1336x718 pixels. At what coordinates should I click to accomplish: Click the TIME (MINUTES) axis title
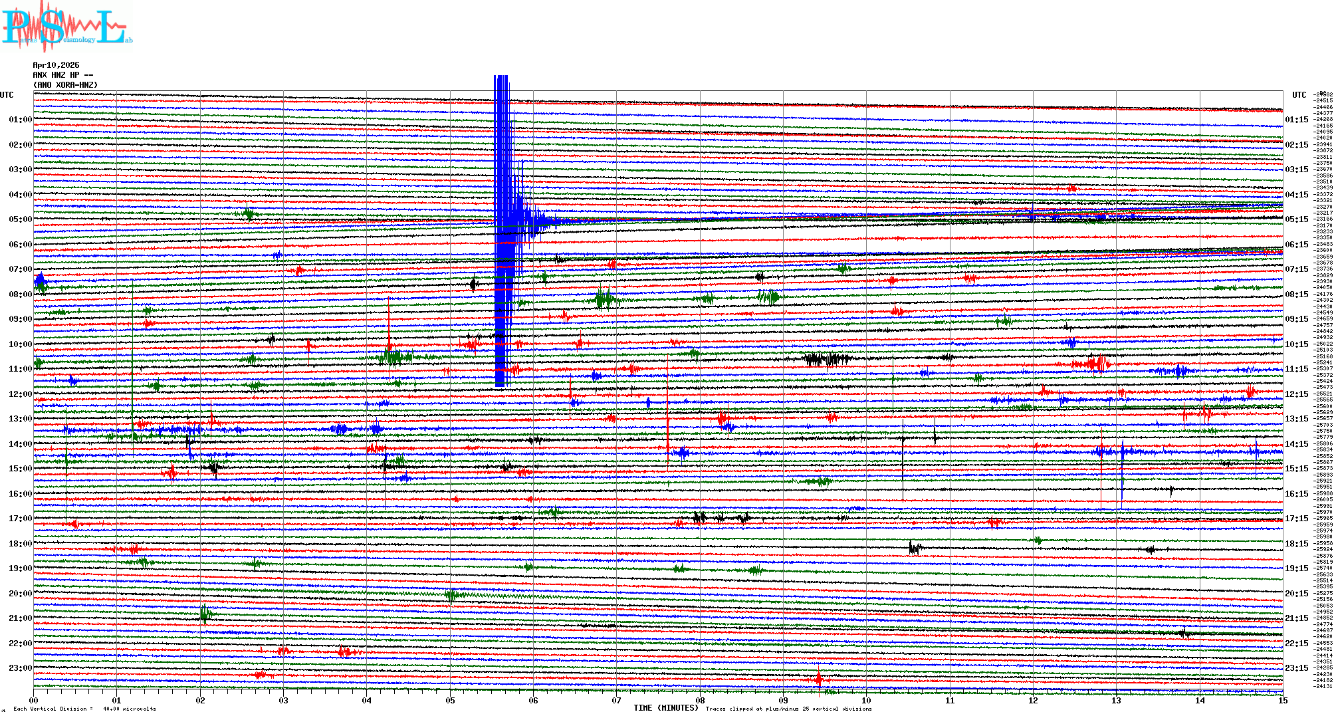coord(665,708)
